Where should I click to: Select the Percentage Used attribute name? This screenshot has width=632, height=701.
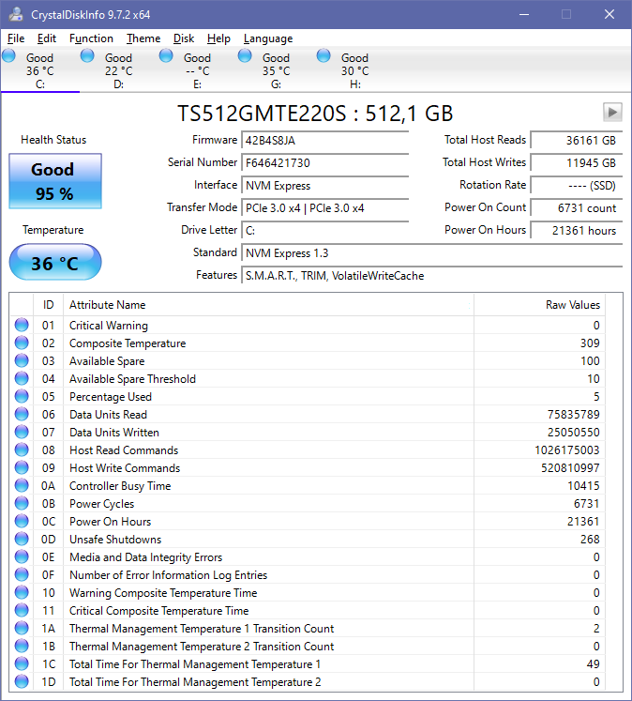(111, 397)
